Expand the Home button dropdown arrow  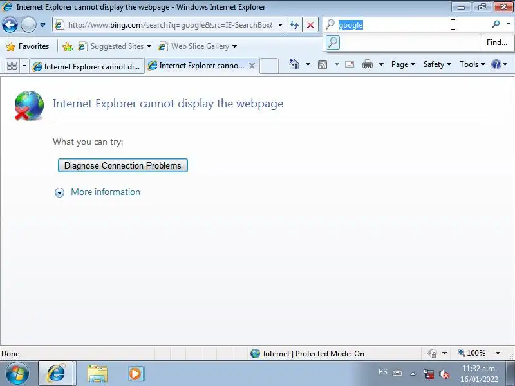pos(308,64)
